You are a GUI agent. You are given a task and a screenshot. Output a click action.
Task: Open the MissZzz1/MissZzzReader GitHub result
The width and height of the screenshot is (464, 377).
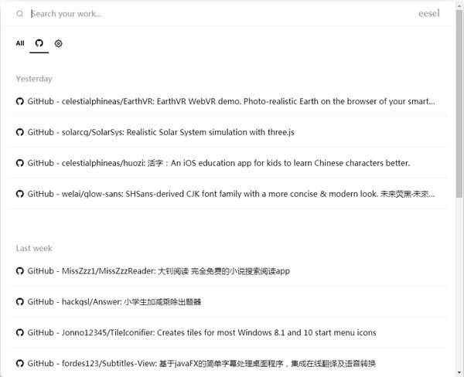pos(228,271)
